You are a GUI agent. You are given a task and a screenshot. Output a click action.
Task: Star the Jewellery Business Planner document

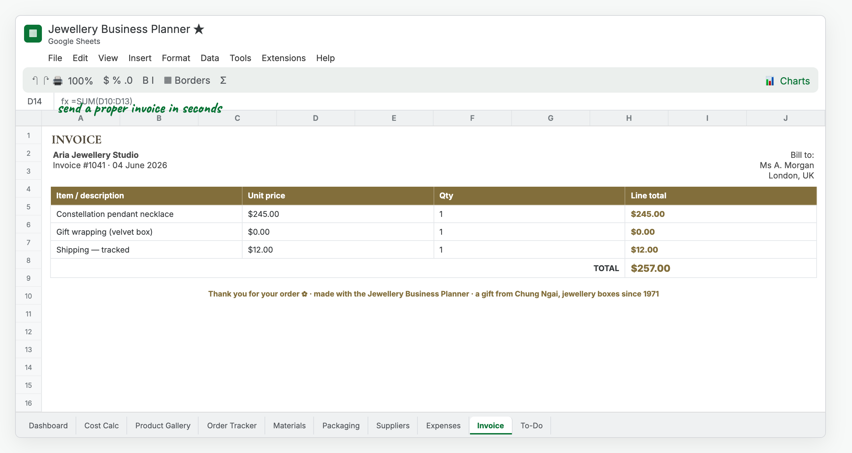pos(199,29)
